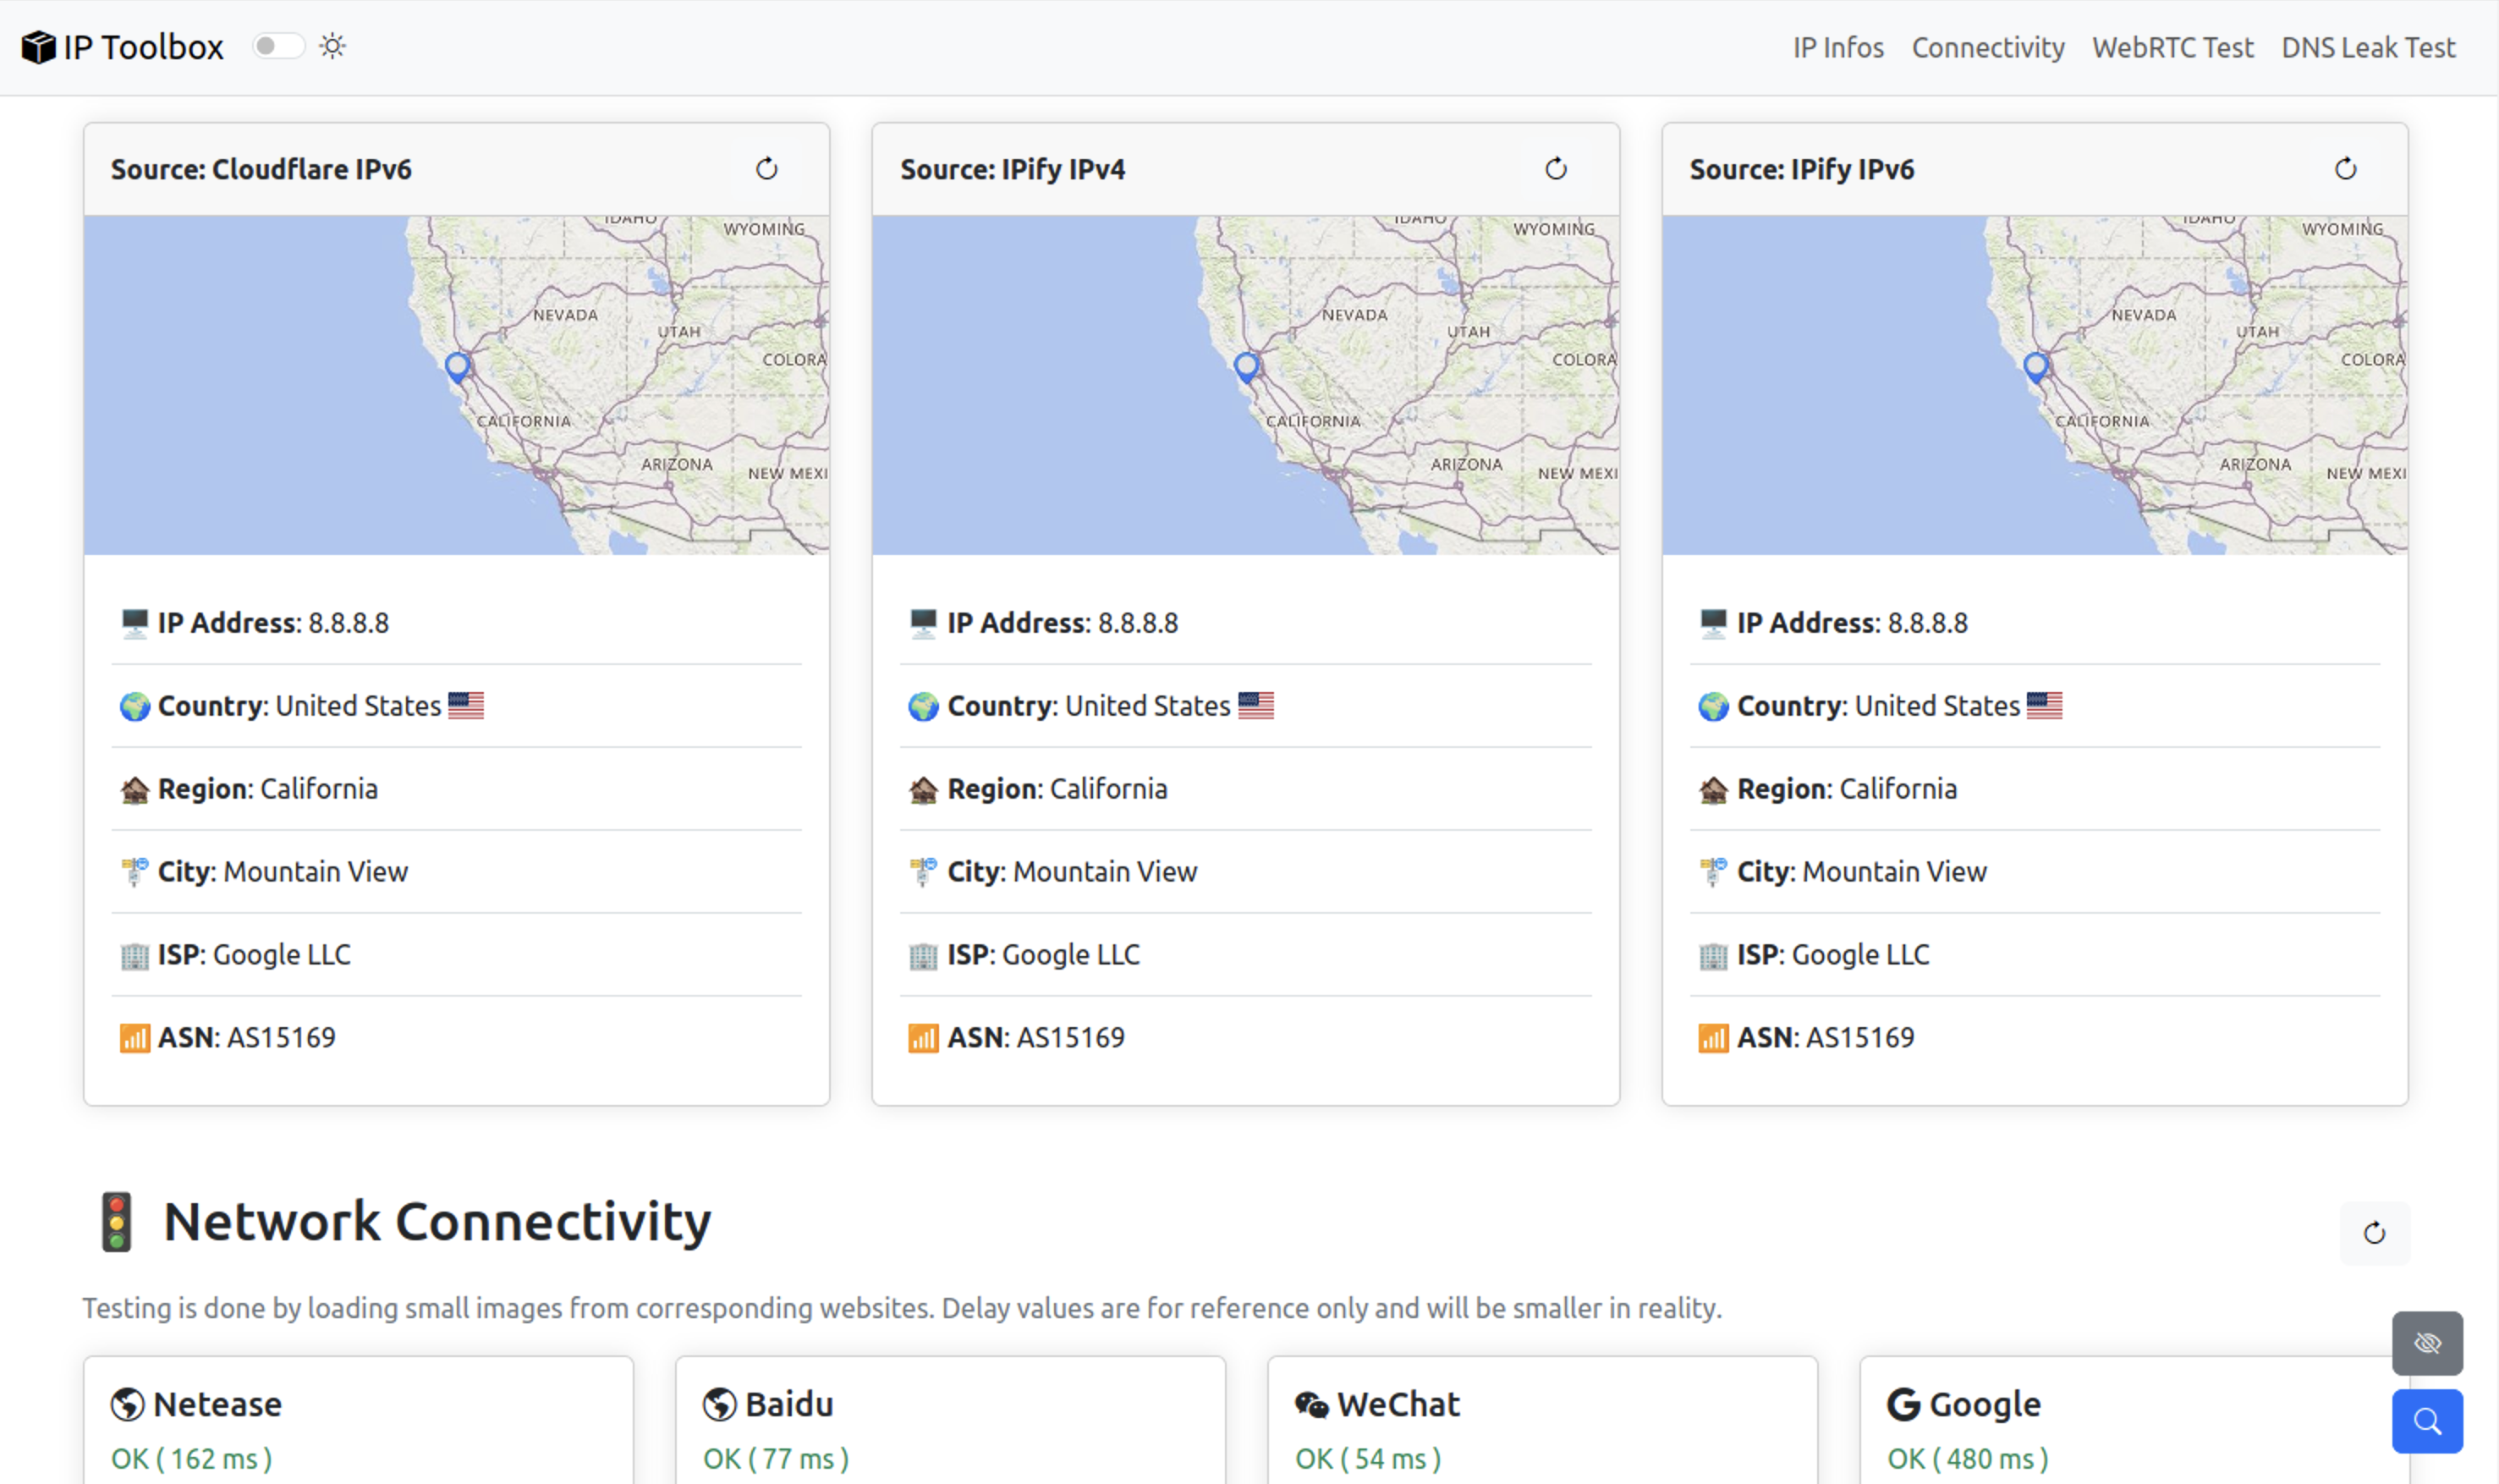Click the blue search button
Image resolution: width=2499 pixels, height=1484 pixels.
pos(2427,1421)
